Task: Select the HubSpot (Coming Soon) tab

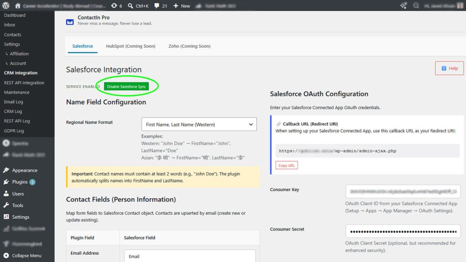Action: (131, 46)
